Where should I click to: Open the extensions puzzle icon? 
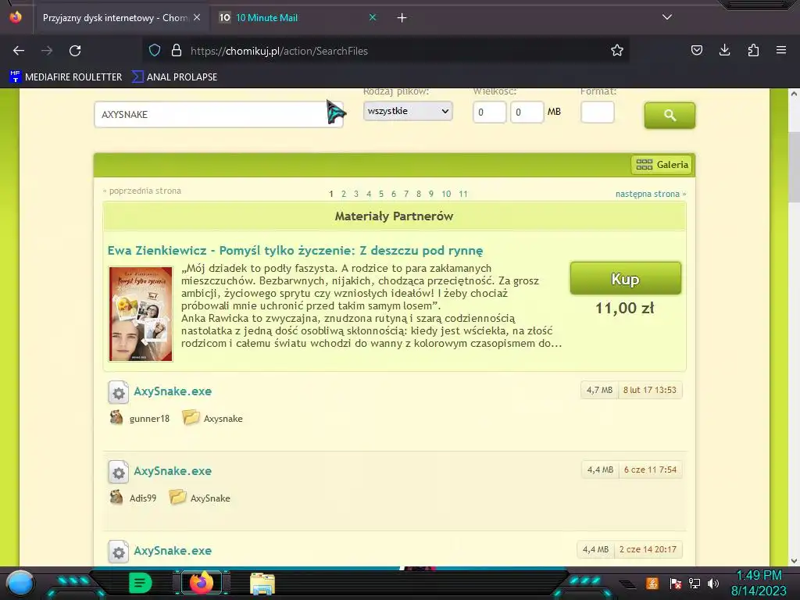(x=753, y=51)
